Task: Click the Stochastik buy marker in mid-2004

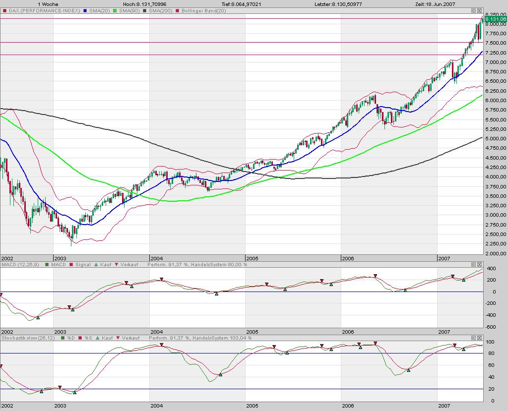Action: click(221, 374)
